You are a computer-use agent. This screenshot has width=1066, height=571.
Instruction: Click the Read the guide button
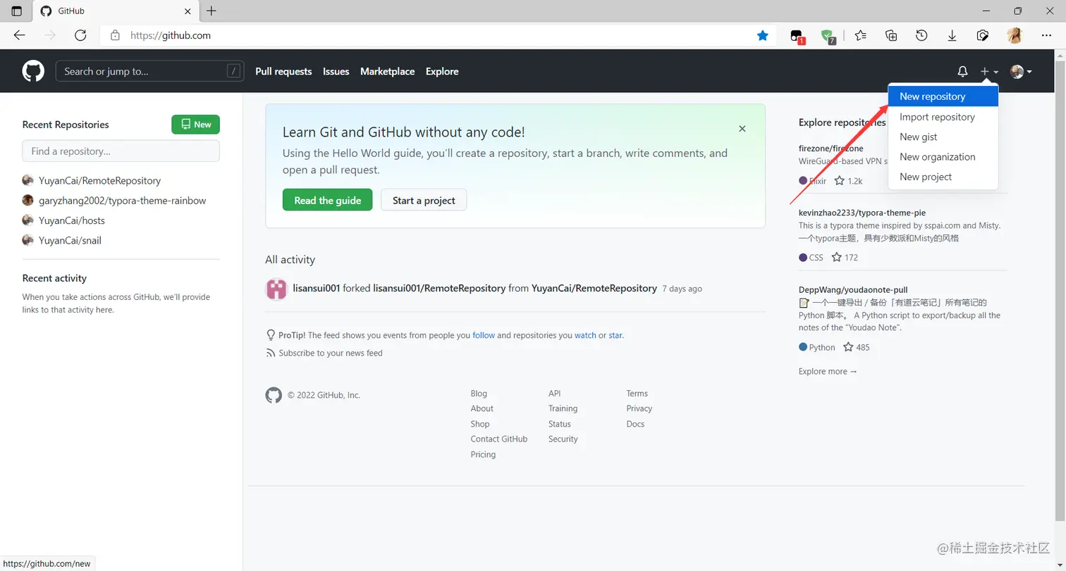pyautogui.click(x=327, y=200)
